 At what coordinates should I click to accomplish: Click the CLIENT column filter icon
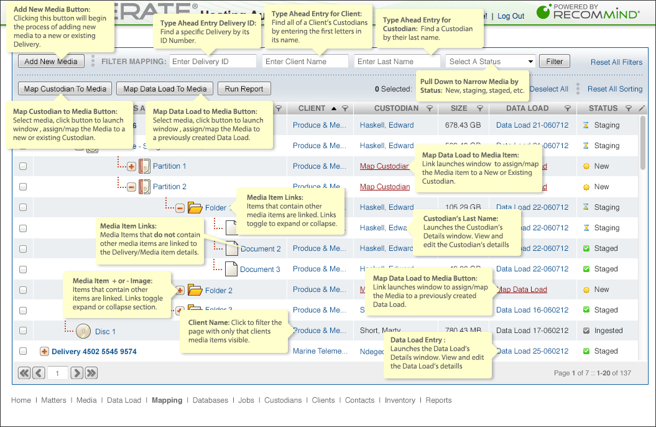tap(345, 108)
